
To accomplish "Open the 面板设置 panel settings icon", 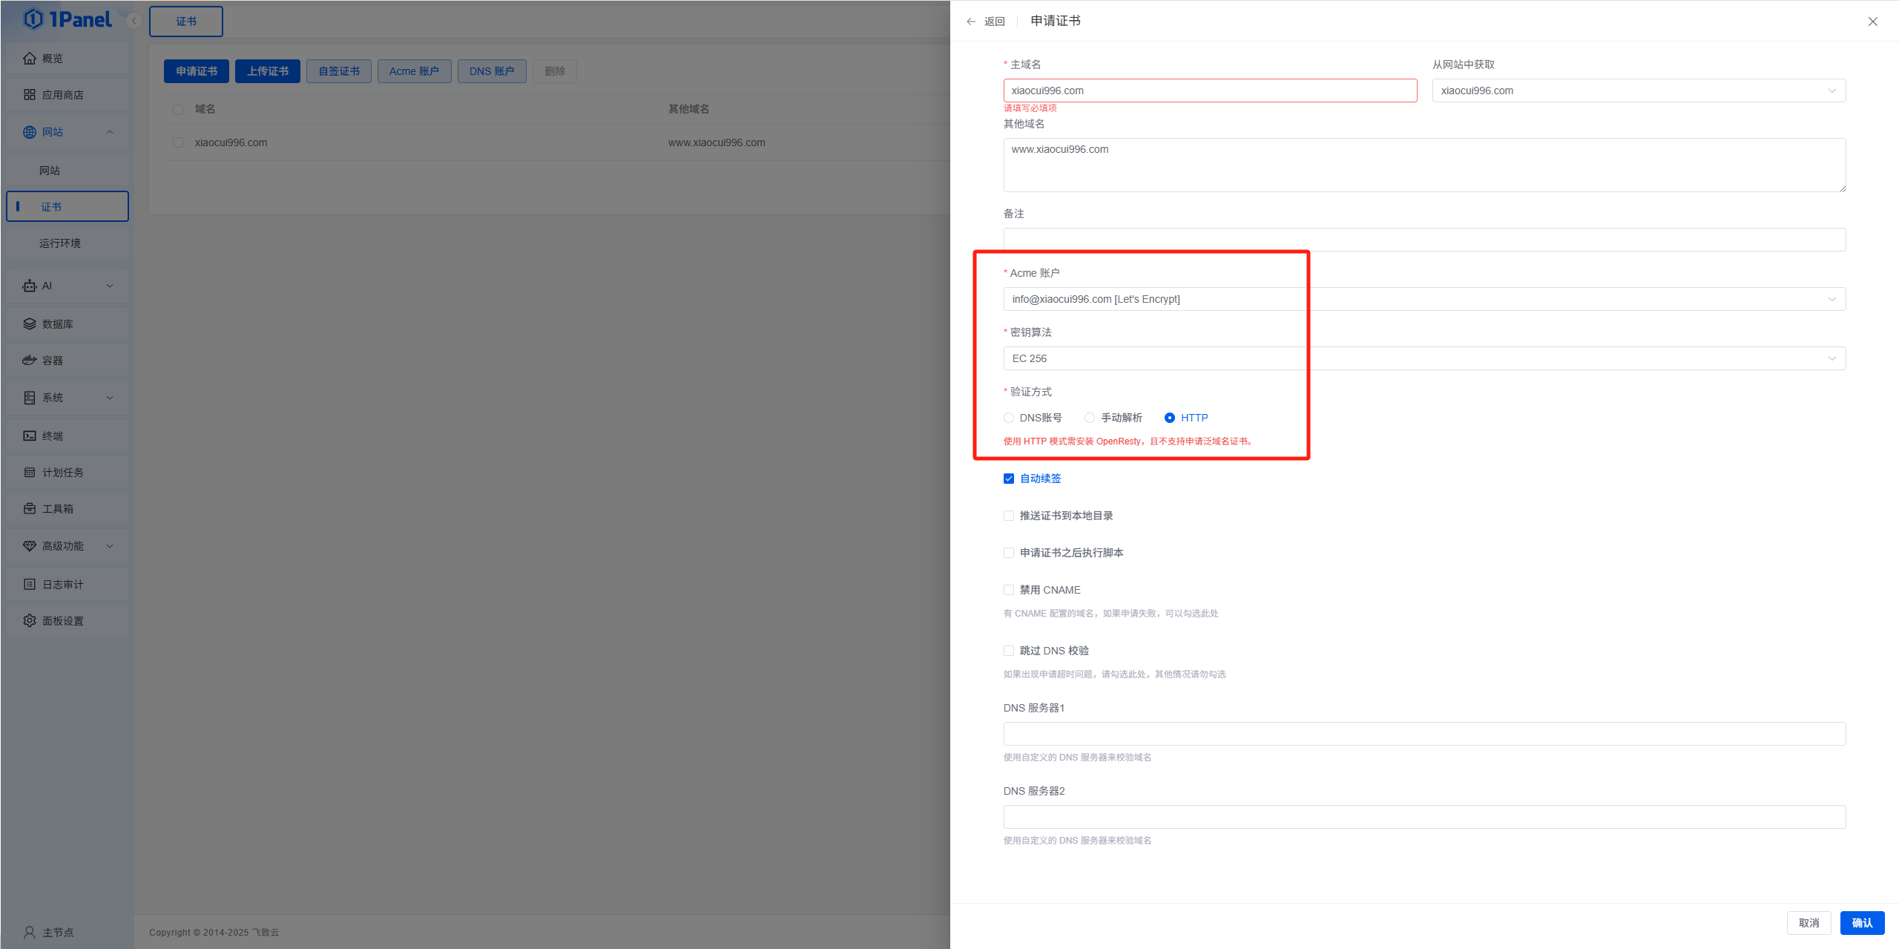I will click(x=30, y=620).
